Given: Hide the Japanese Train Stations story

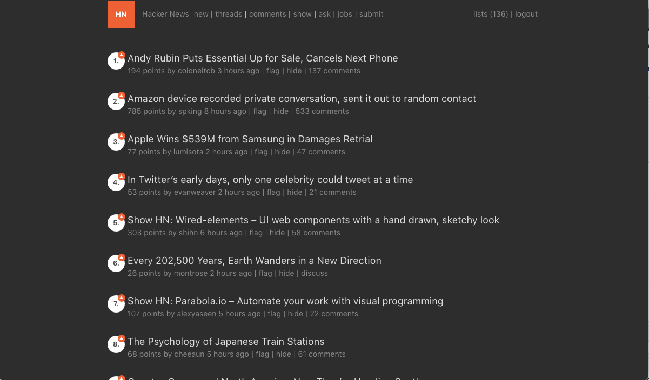Looking at the screenshot, I should 283,354.
